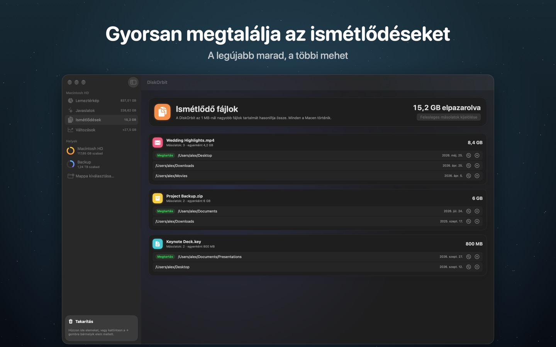
Task: Open Javaslatok in the sidebar
Action: pyautogui.click(x=102, y=110)
